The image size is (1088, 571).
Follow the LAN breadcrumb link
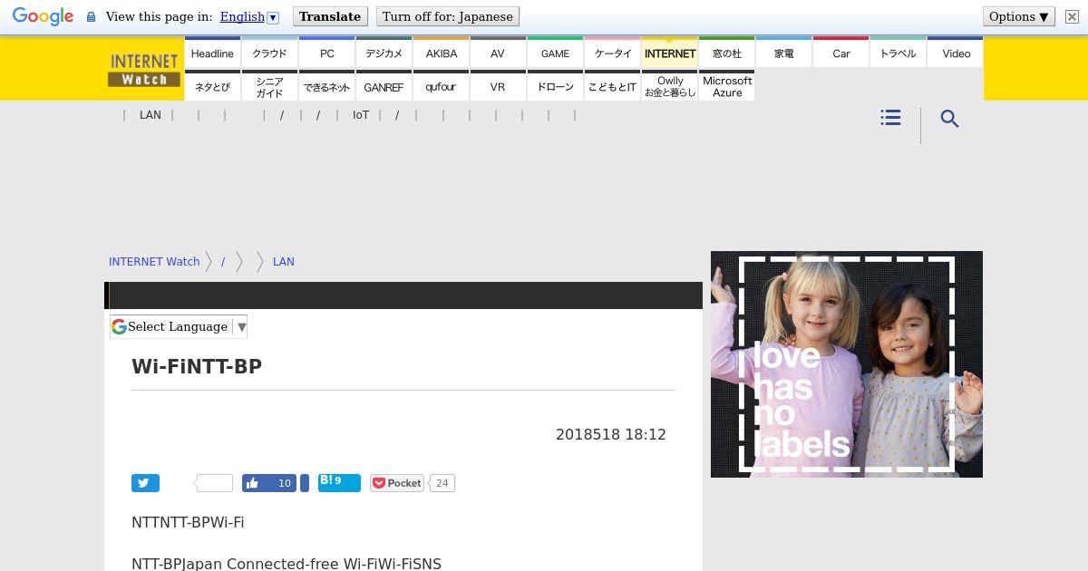pos(284,261)
